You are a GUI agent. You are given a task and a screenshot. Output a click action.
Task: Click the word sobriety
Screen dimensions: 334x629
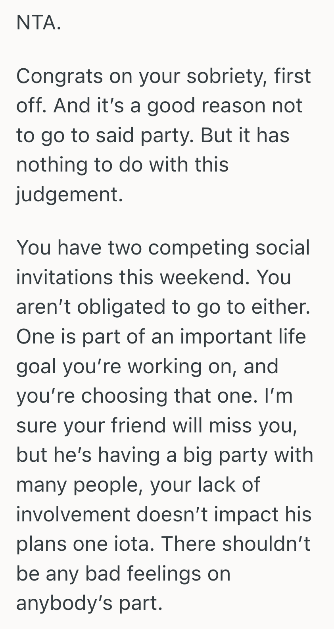pyautogui.click(x=225, y=76)
